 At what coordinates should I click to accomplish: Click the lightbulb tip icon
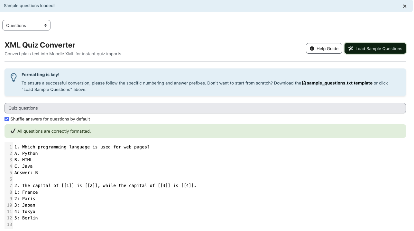click(x=14, y=77)
